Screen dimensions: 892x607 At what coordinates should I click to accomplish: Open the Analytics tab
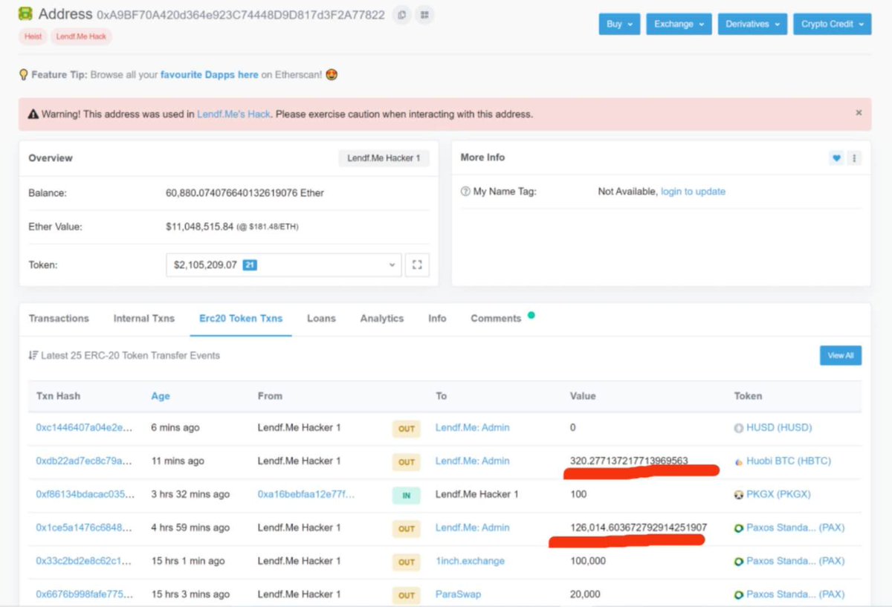[382, 318]
